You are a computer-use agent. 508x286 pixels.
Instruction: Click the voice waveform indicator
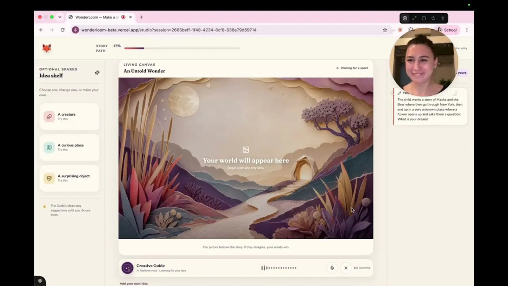279,268
